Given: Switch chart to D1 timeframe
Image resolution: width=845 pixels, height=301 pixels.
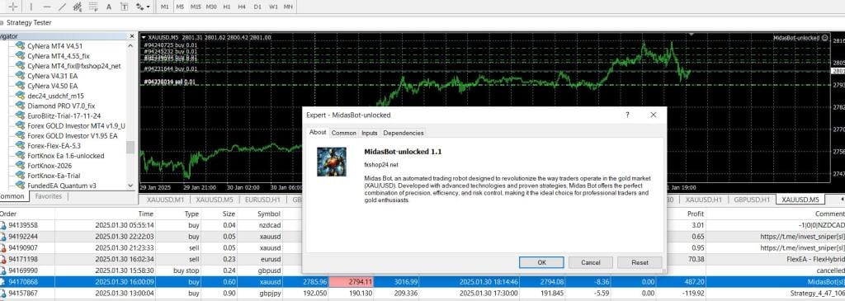Looking at the screenshot, I should [257, 7].
